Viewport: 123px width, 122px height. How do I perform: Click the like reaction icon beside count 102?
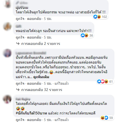pos(95,17)
